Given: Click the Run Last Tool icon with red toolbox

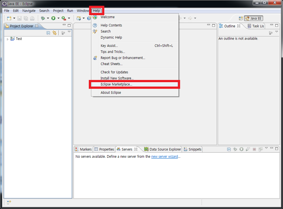Looking at the screenshot, I should click(64, 18).
